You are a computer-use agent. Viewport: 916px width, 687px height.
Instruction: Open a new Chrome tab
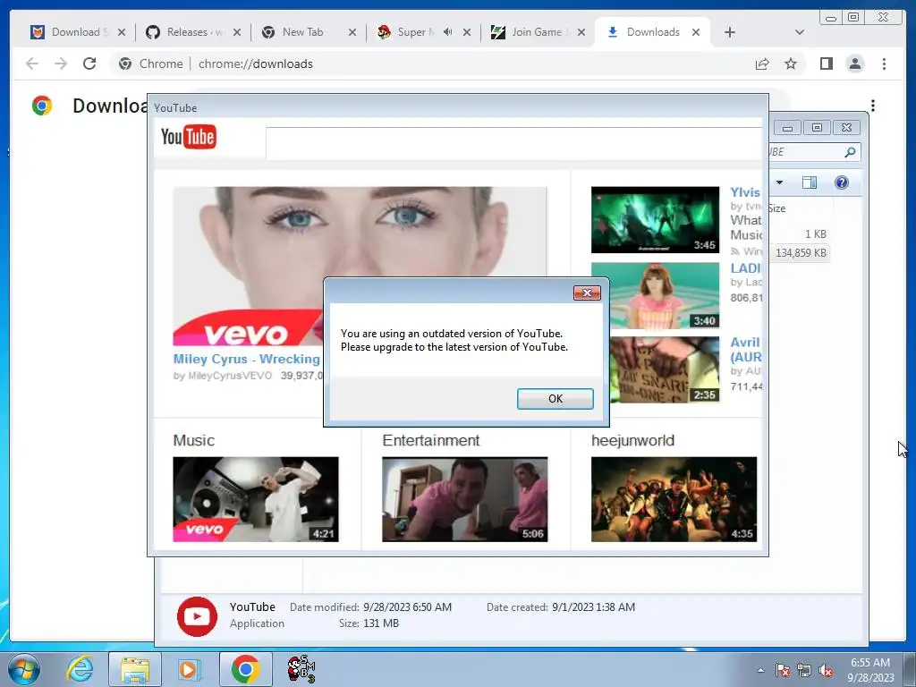coord(730,33)
